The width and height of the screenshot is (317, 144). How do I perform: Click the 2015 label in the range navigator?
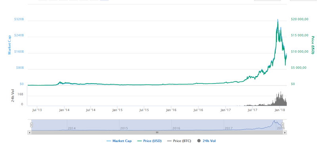point(124,128)
